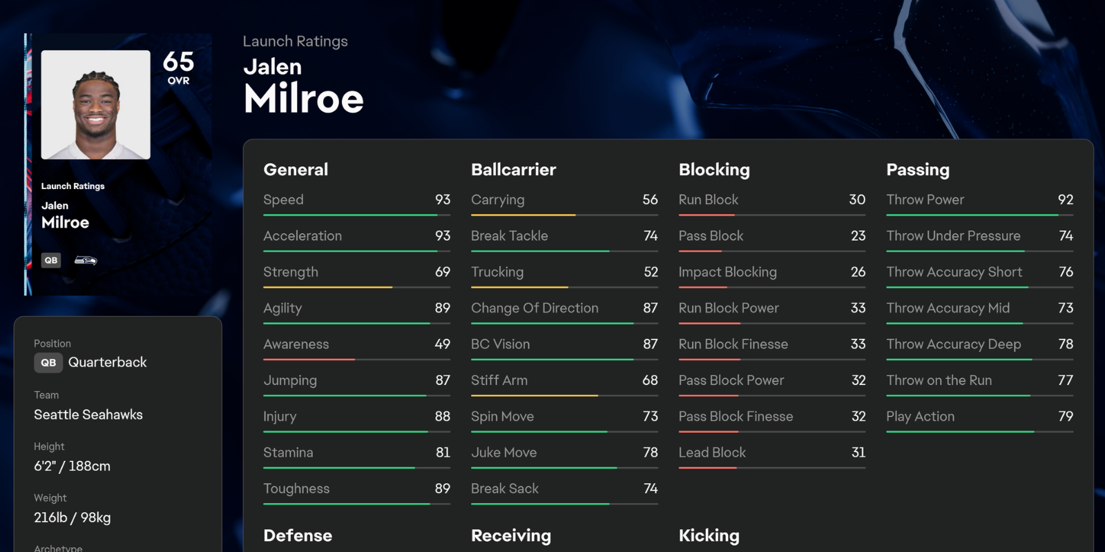
Task: Click the Quarterback position label
Action: click(107, 362)
